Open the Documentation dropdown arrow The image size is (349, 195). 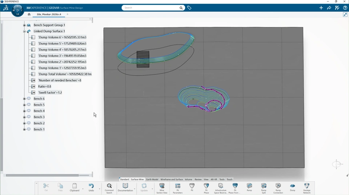tap(135, 189)
